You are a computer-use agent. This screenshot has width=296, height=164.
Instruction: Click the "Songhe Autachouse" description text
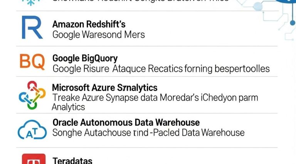pos(148,133)
